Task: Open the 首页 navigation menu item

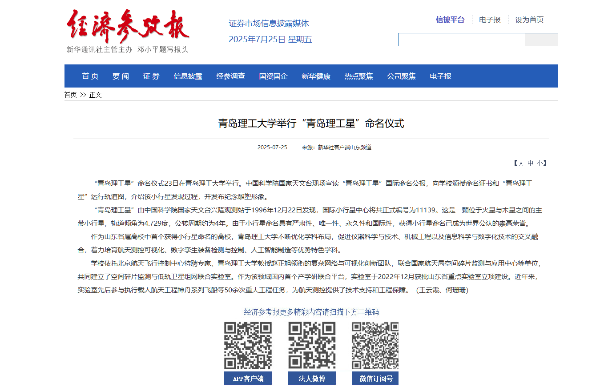Action: pyautogui.click(x=90, y=76)
